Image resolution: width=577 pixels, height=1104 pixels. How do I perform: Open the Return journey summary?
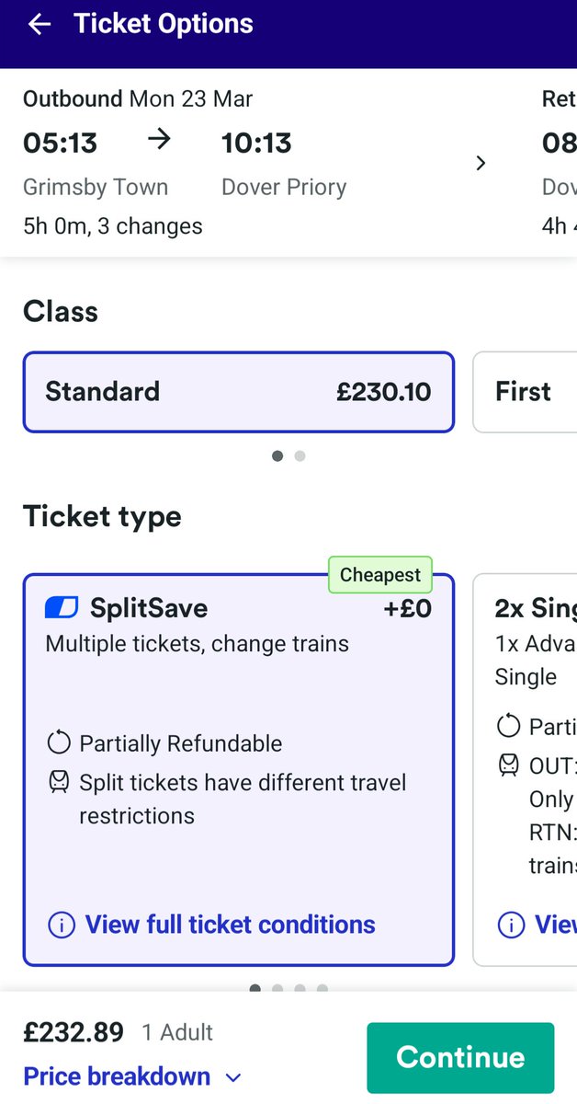tap(557, 162)
